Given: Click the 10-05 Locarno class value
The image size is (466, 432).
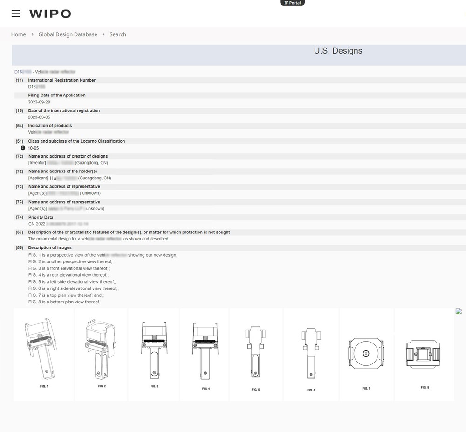Looking at the screenshot, I should (34, 148).
